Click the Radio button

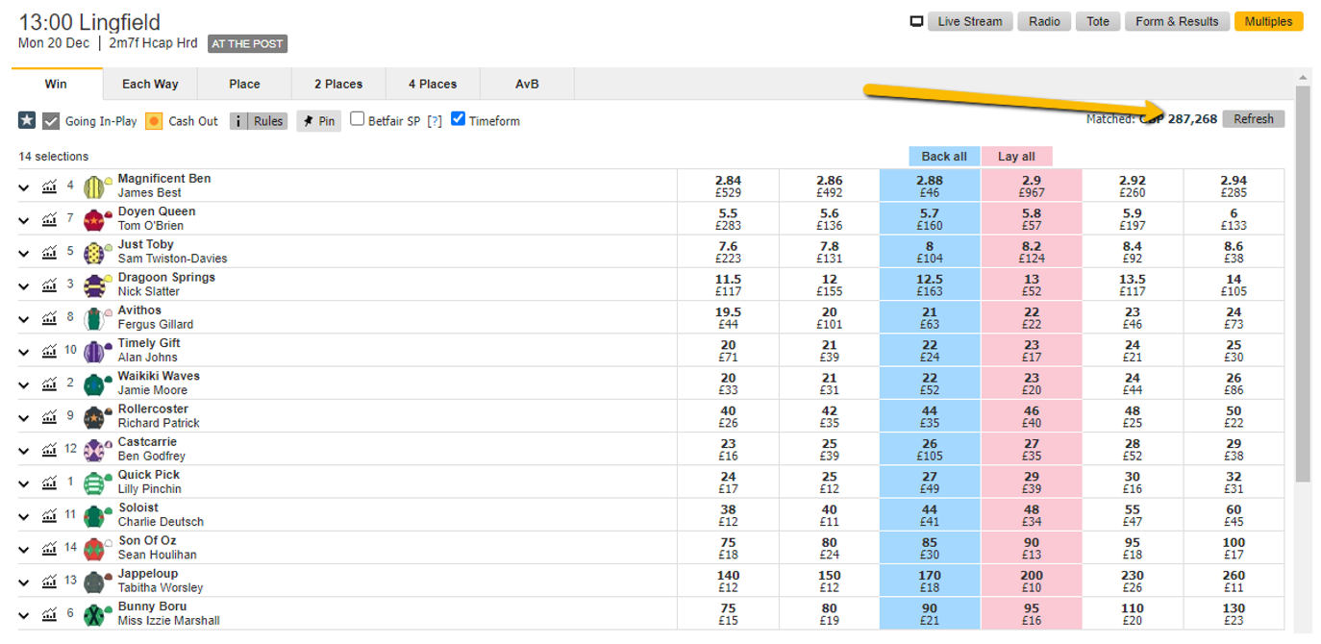click(1044, 21)
